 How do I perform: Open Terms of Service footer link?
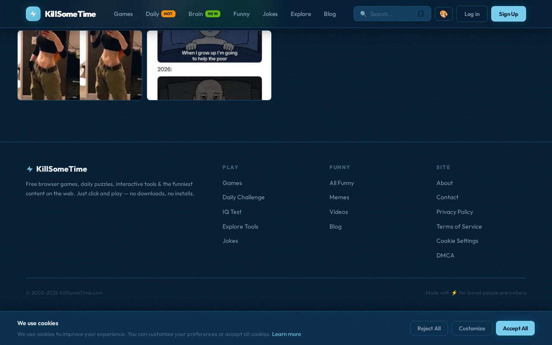coord(459,226)
